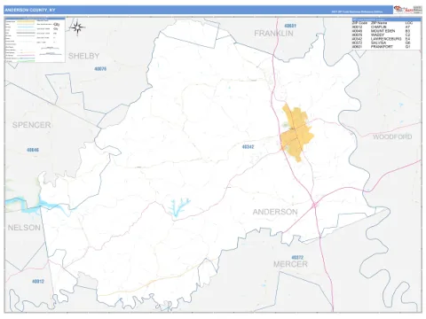Image resolution: width=426 pixels, height=319 pixels.
Task: Click the 40046 ZIP label on the map
Action: click(33, 150)
